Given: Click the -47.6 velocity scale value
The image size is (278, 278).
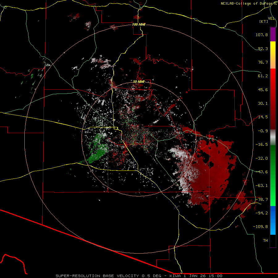Looking at the screenshot, I should pos(262,172).
